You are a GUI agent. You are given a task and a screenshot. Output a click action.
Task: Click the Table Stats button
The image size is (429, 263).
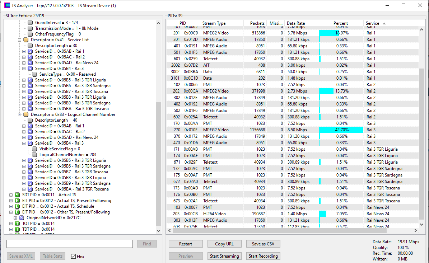[x=52, y=256]
